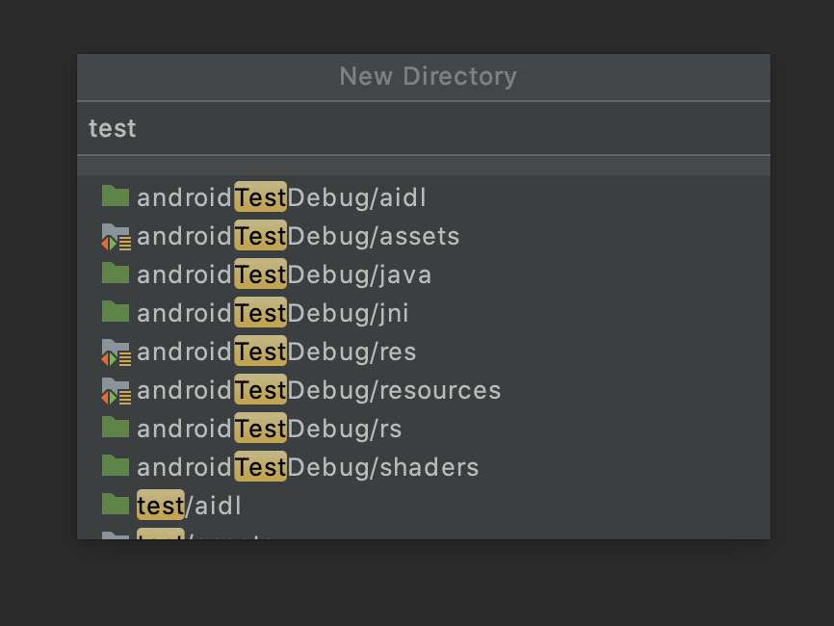Click the resource folder icon beside androidTestDebug/resources

point(115,390)
